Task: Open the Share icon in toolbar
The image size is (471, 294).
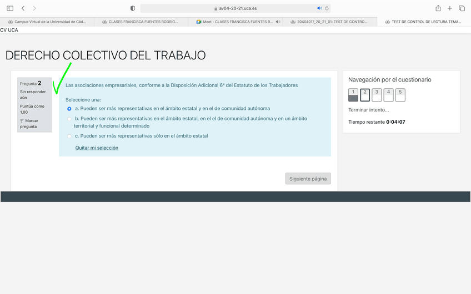Action: [438, 8]
